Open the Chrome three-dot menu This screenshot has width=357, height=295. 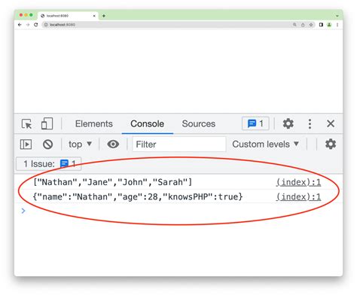[337, 25]
